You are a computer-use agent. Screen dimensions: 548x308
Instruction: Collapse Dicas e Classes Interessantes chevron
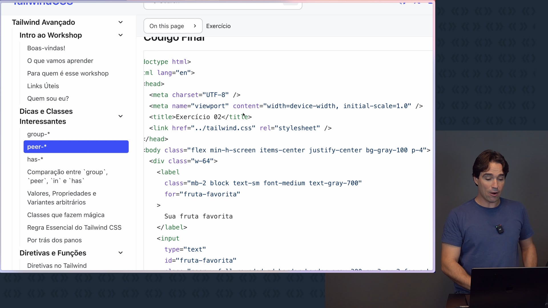(120, 116)
